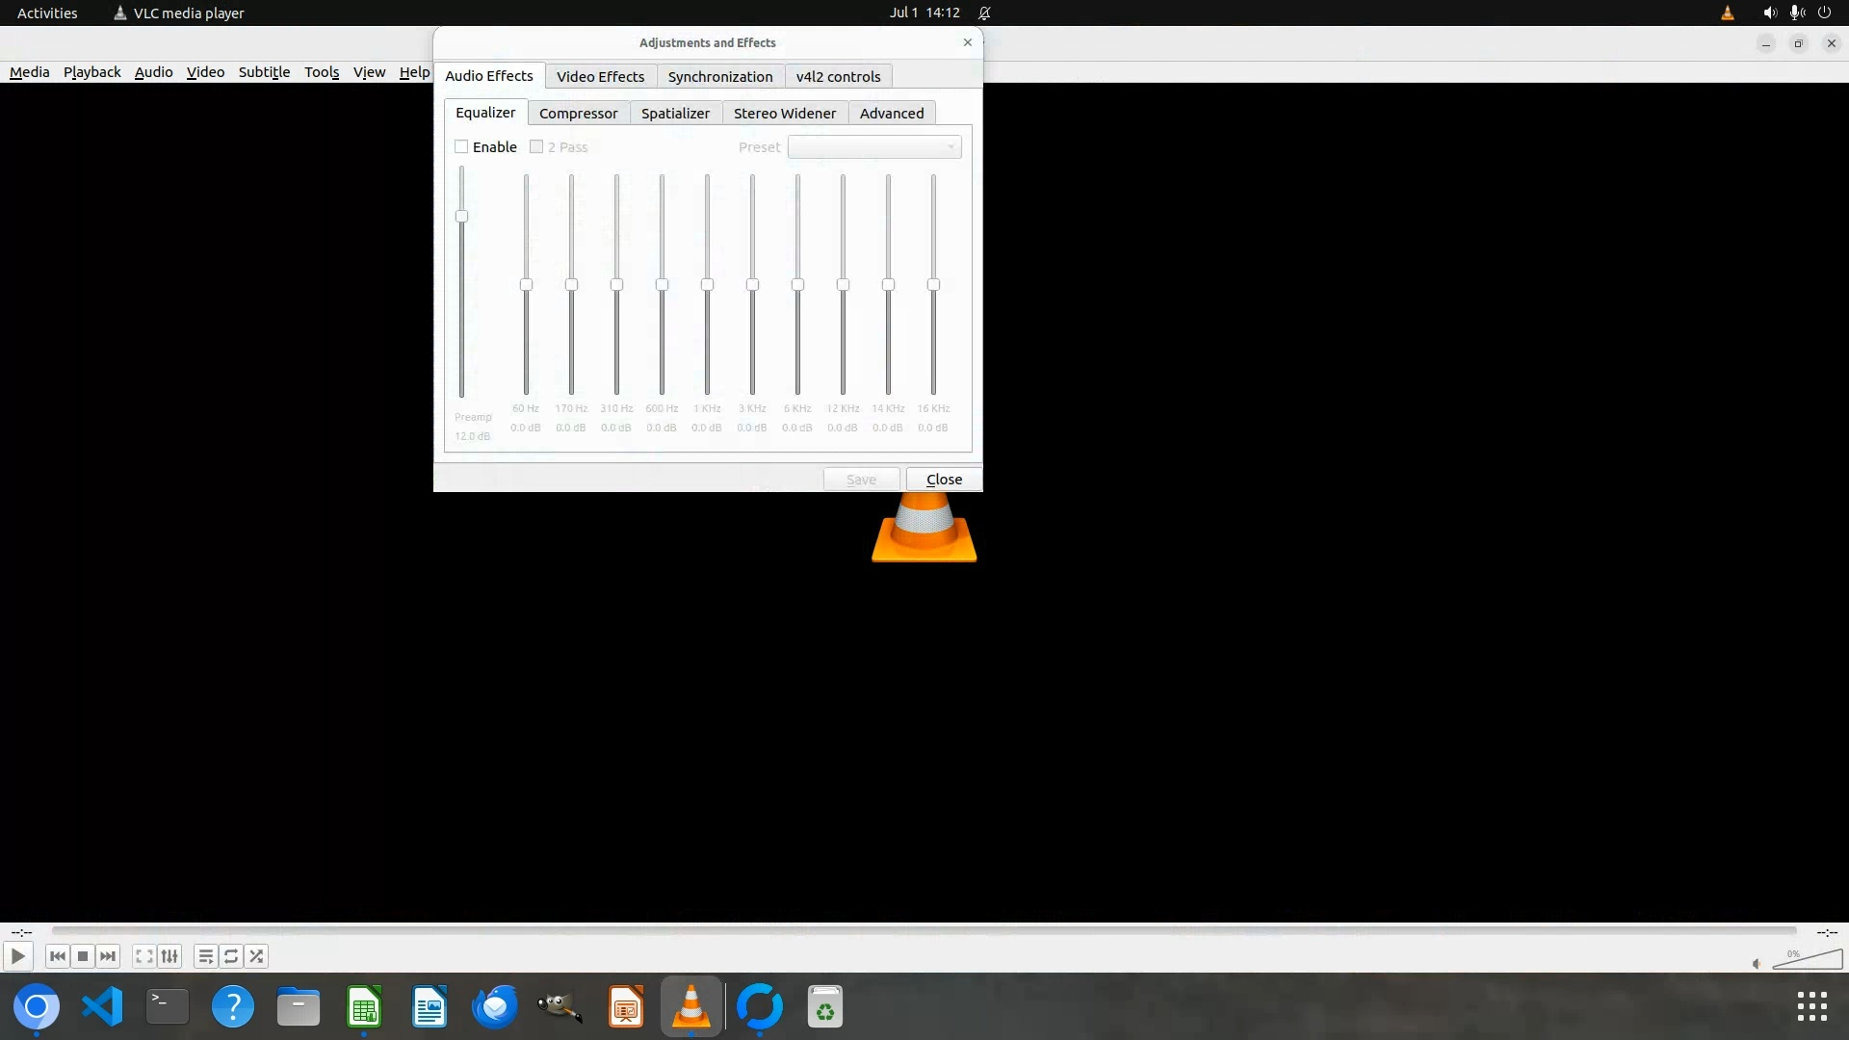Check the equalizer Enable checkbox
Screen dimensions: 1849x1040
[461, 146]
